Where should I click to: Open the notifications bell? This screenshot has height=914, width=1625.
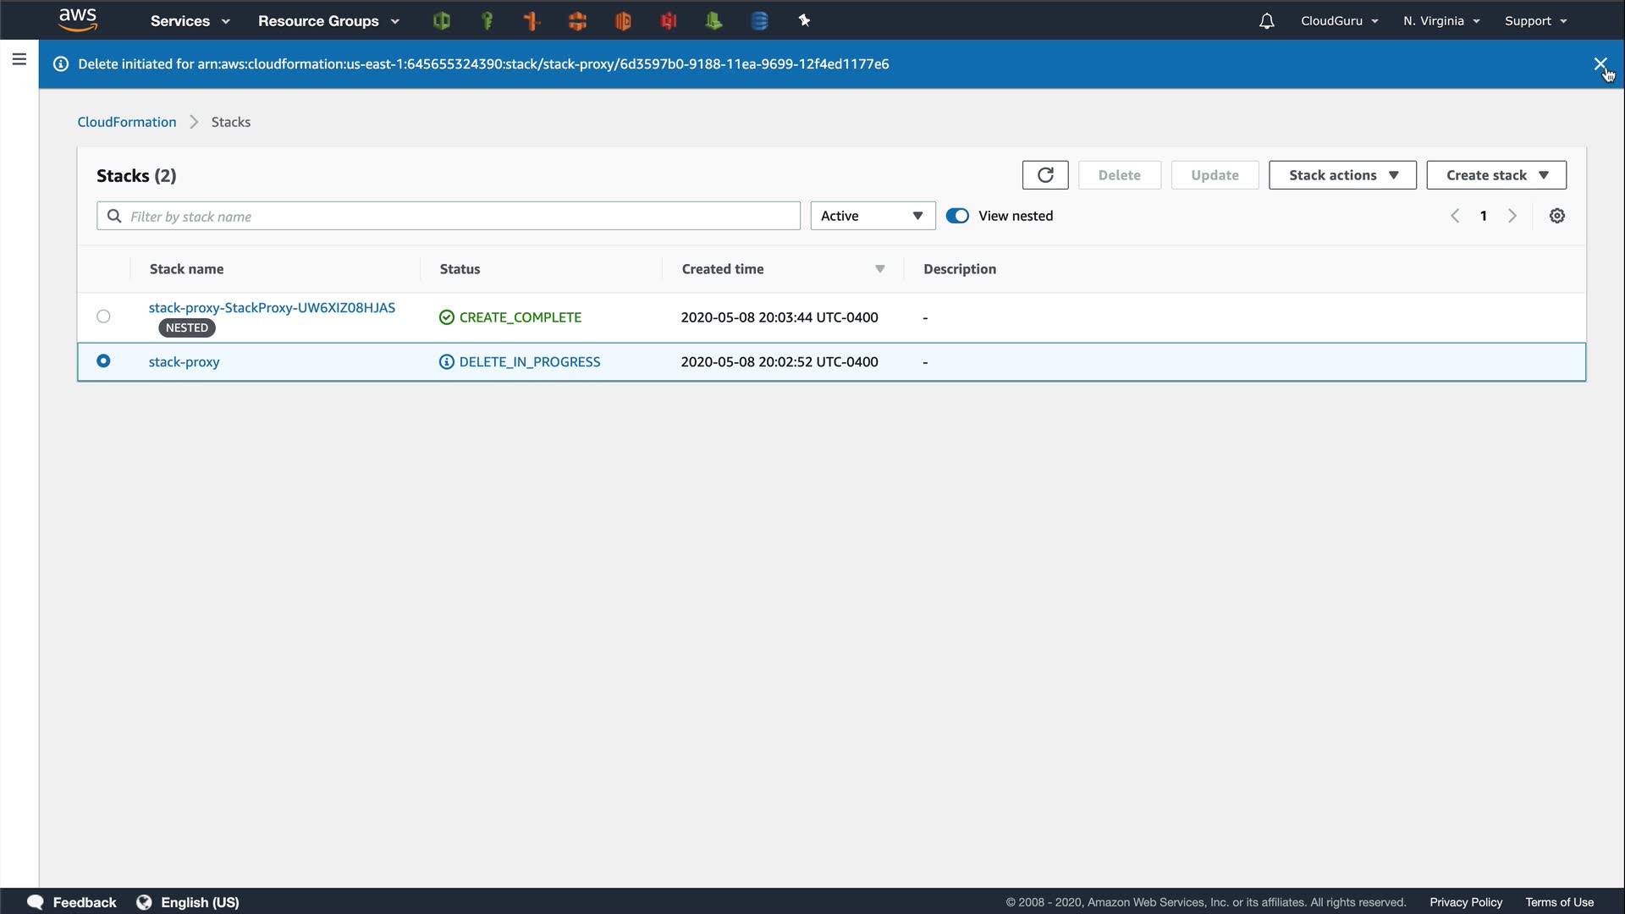1266,21
